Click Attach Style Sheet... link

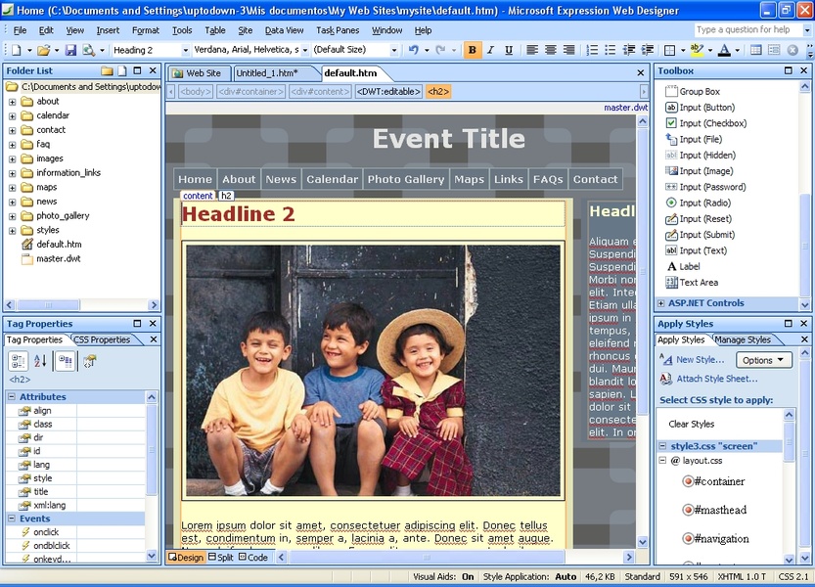[716, 379]
